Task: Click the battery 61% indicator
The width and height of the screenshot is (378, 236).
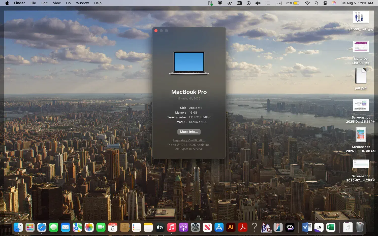Action: pos(293,3)
